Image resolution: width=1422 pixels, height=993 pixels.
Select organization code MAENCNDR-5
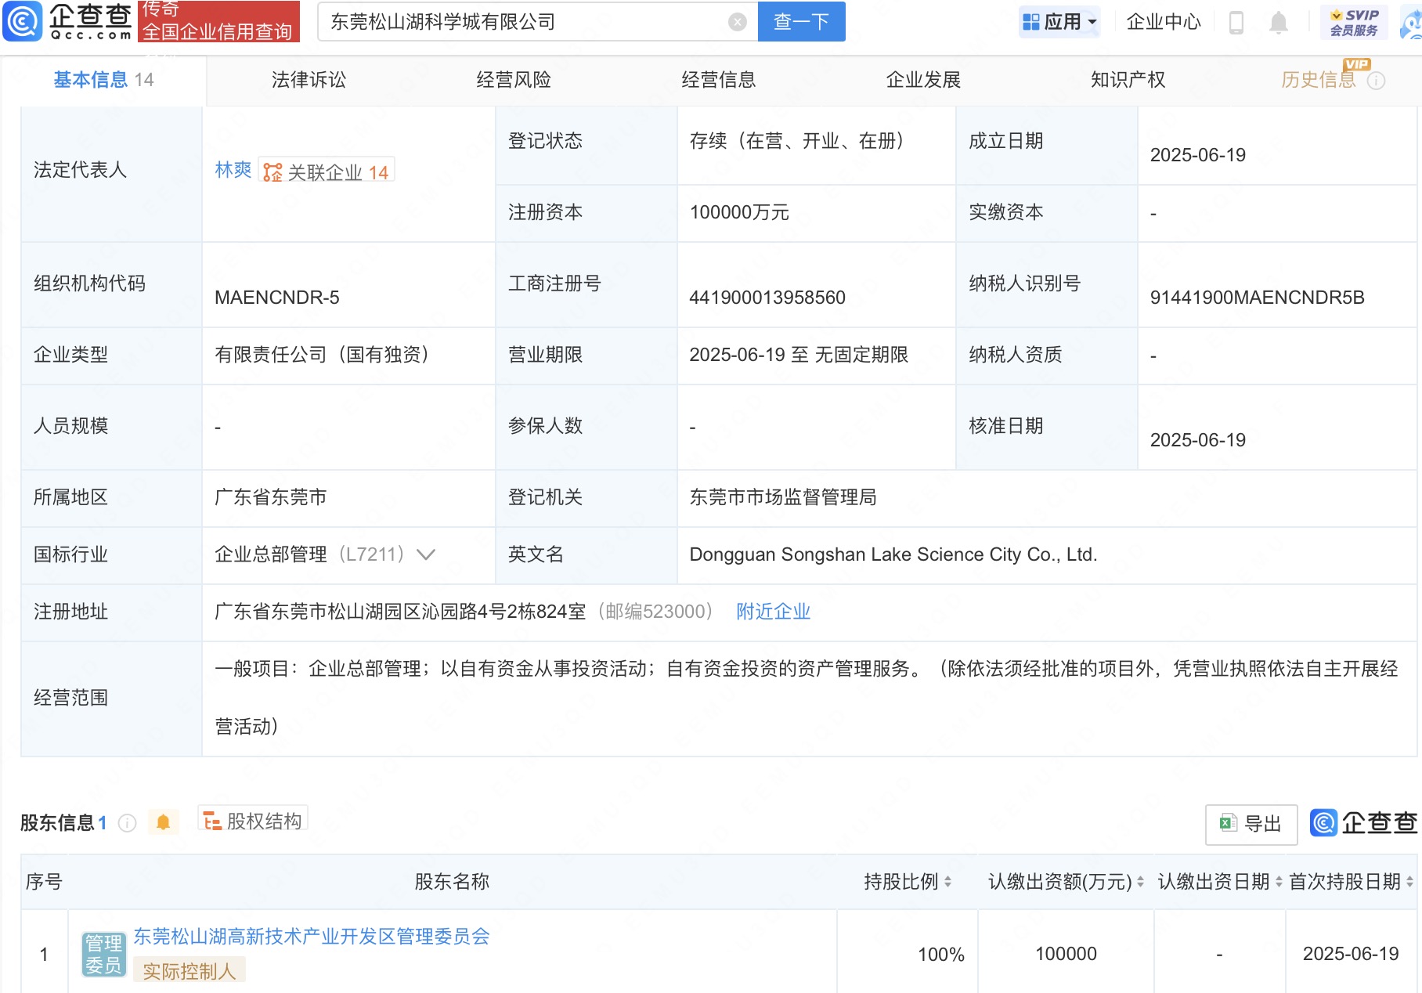277,298
